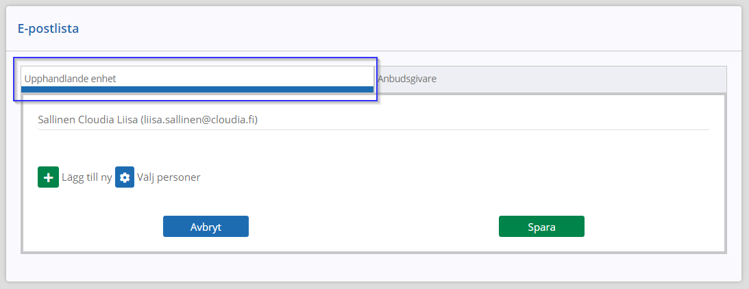Click the Lägg till ny label text
The width and height of the screenshot is (749, 289).
click(87, 177)
